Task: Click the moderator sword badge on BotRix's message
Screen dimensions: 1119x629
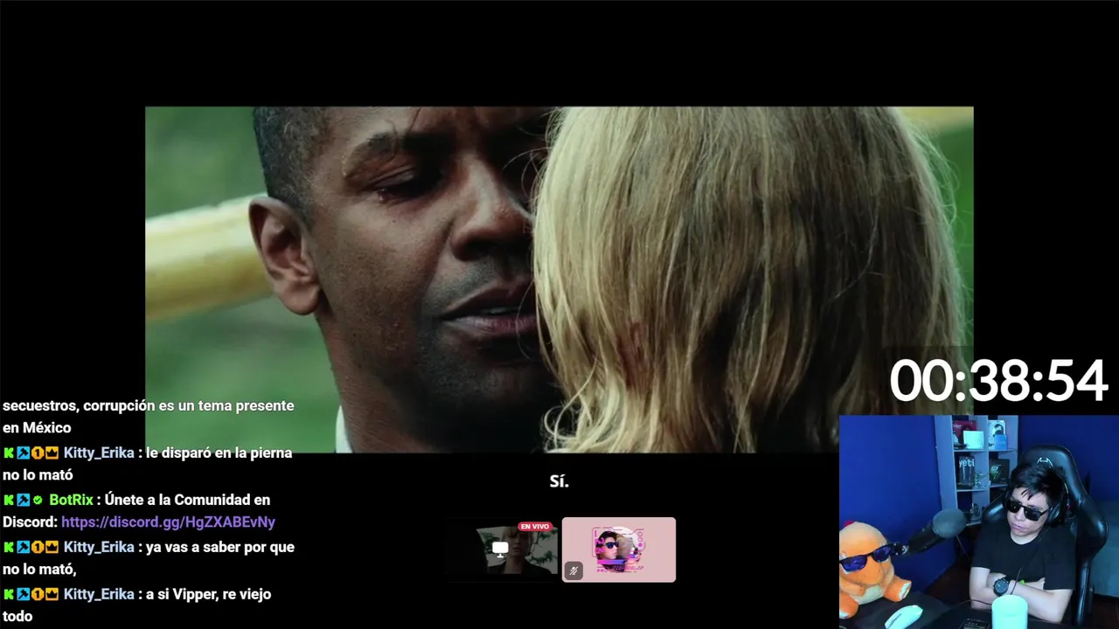Action: coord(24,501)
